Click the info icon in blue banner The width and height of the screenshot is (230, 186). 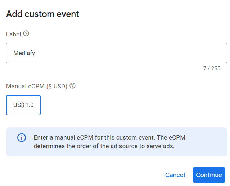pyautogui.click(x=22, y=138)
